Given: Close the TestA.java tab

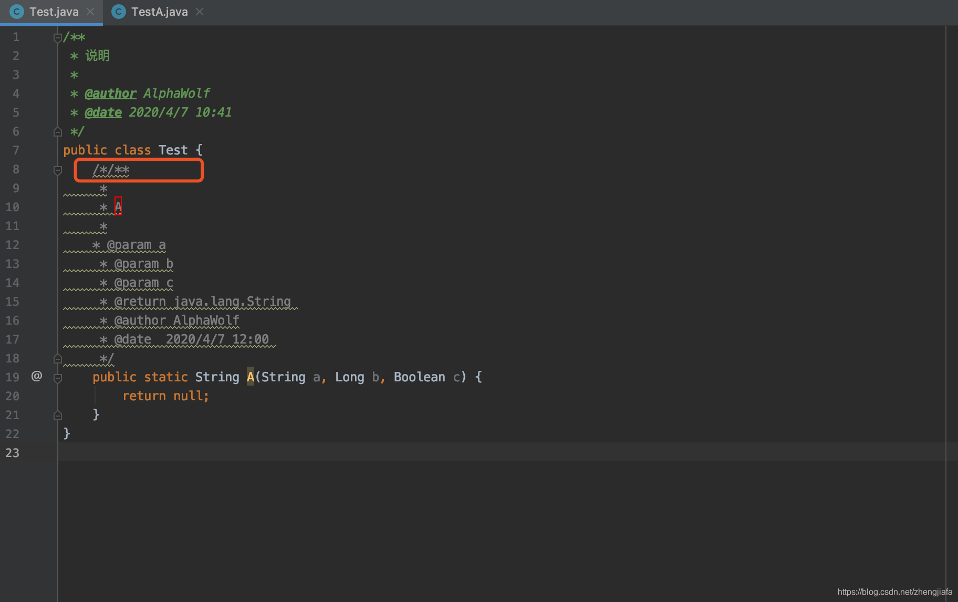Looking at the screenshot, I should pyautogui.click(x=200, y=12).
